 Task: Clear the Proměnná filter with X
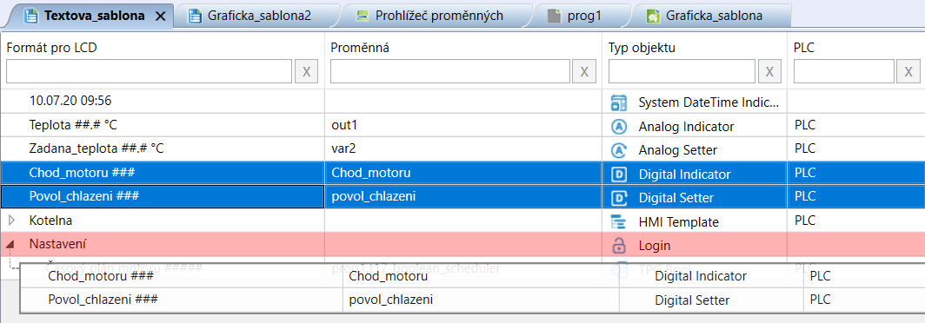click(584, 71)
